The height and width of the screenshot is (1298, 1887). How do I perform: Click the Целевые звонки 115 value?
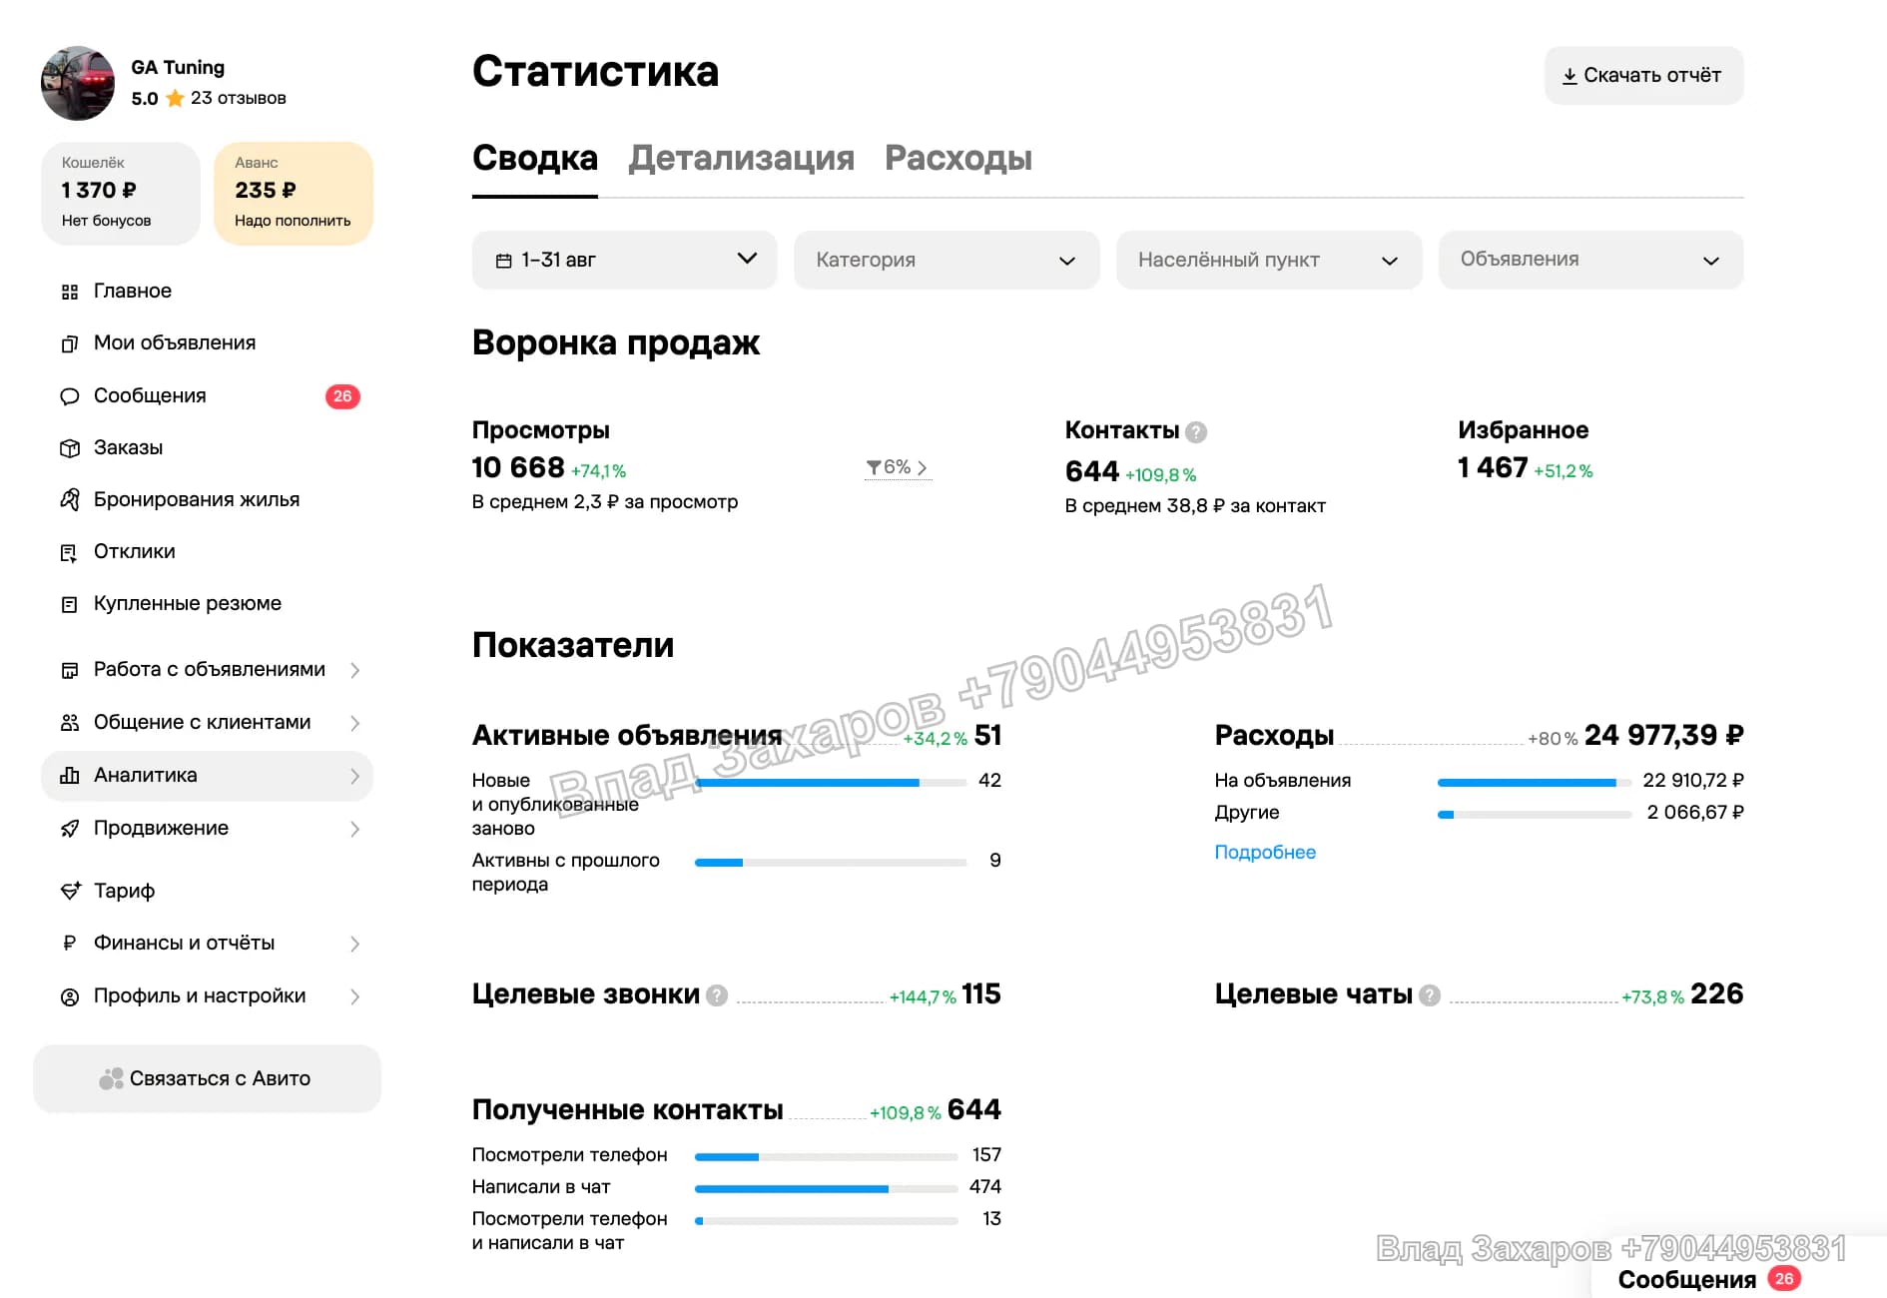(x=980, y=994)
